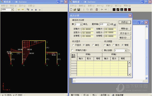The height and width of the screenshot is (96, 152).
Task: Click the grey stop button in viewer toolbar
Action: tap(40, 10)
